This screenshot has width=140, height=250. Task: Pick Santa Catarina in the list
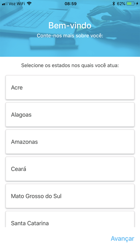tap(70, 219)
